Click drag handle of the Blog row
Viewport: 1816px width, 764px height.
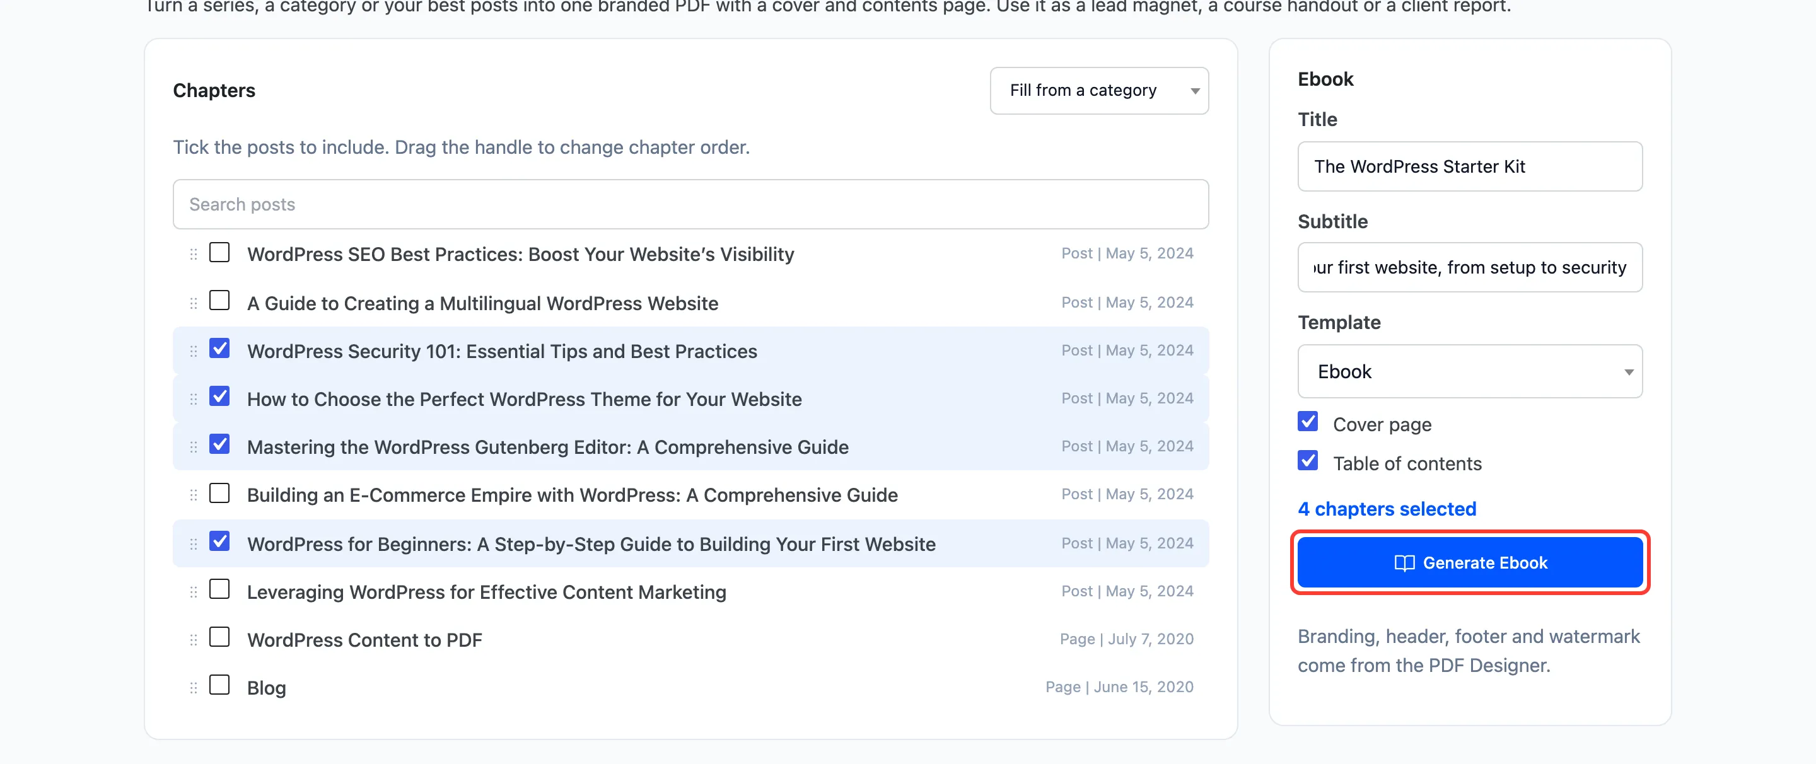coord(193,688)
